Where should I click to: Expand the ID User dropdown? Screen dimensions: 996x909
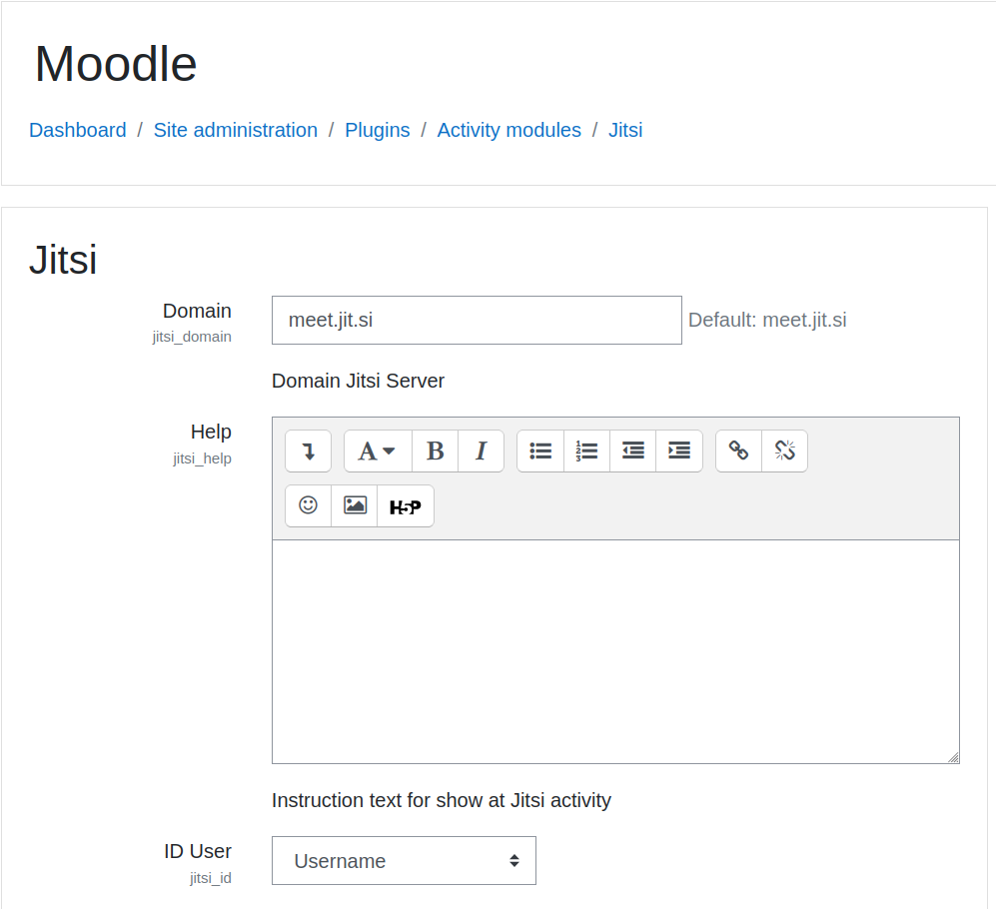click(404, 861)
